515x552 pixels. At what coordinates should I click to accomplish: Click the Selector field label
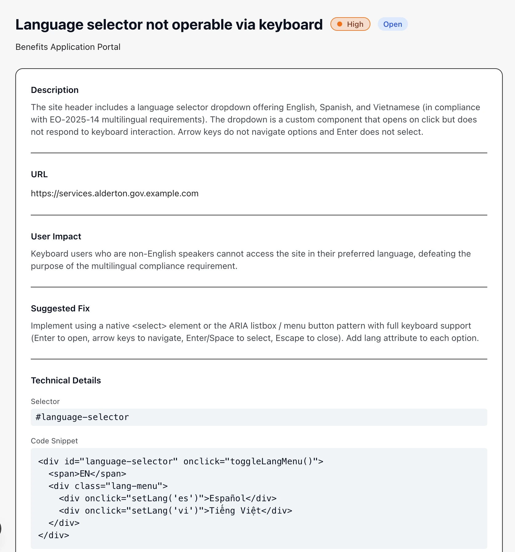pos(45,401)
